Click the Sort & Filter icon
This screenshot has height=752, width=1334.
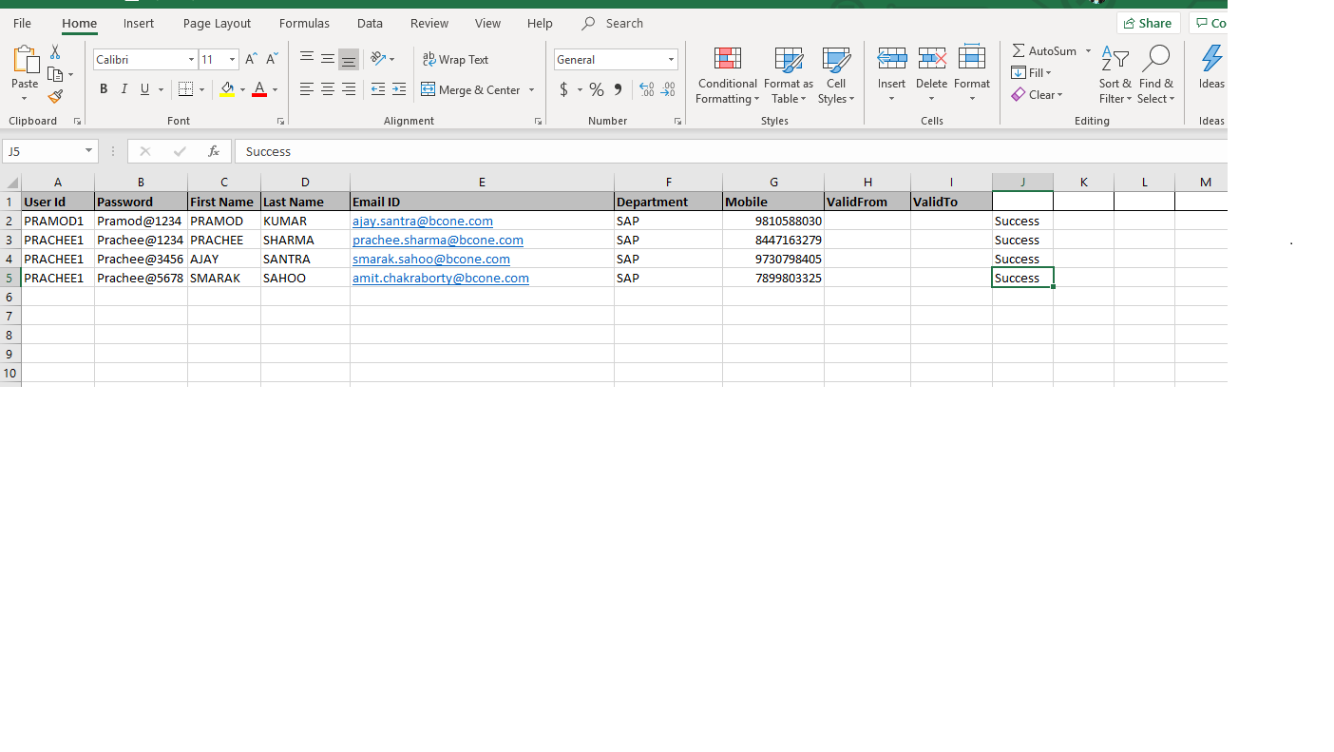coord(1115,76)
